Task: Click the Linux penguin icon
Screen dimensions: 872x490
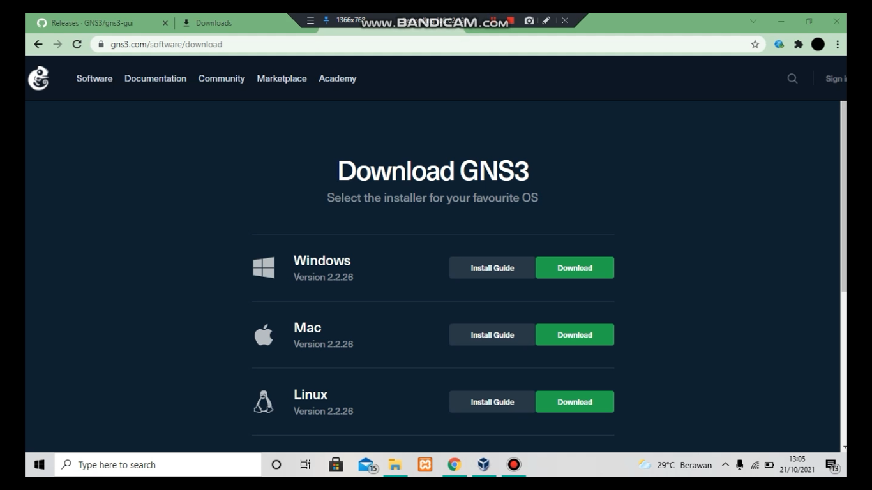Action: click(x=265, y=401)
